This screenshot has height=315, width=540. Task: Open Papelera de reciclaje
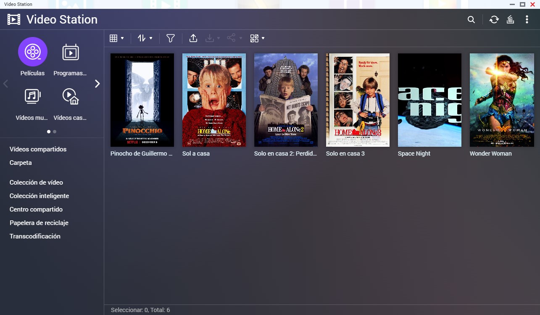(39, 223)
